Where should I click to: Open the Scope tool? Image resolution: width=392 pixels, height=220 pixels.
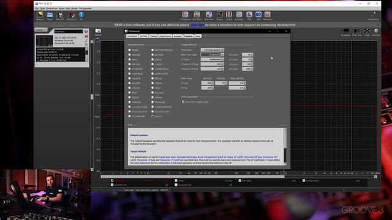[x=220, y=15]
